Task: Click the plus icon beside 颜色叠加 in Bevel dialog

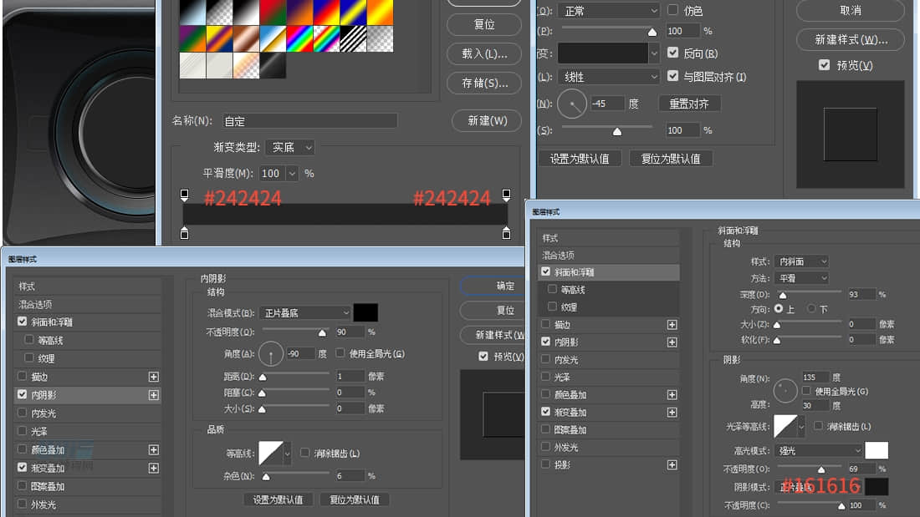Action: [672, 395]
